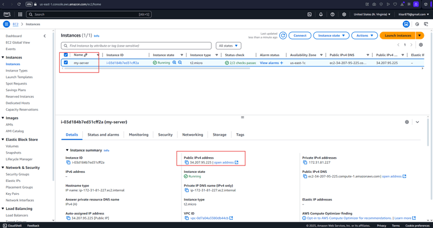Switch to the Security tab
Viewport: 433px width, 228px height.
pos(165,135)
